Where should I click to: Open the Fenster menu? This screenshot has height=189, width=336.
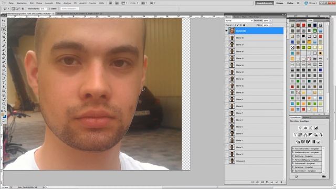point(92,3)
